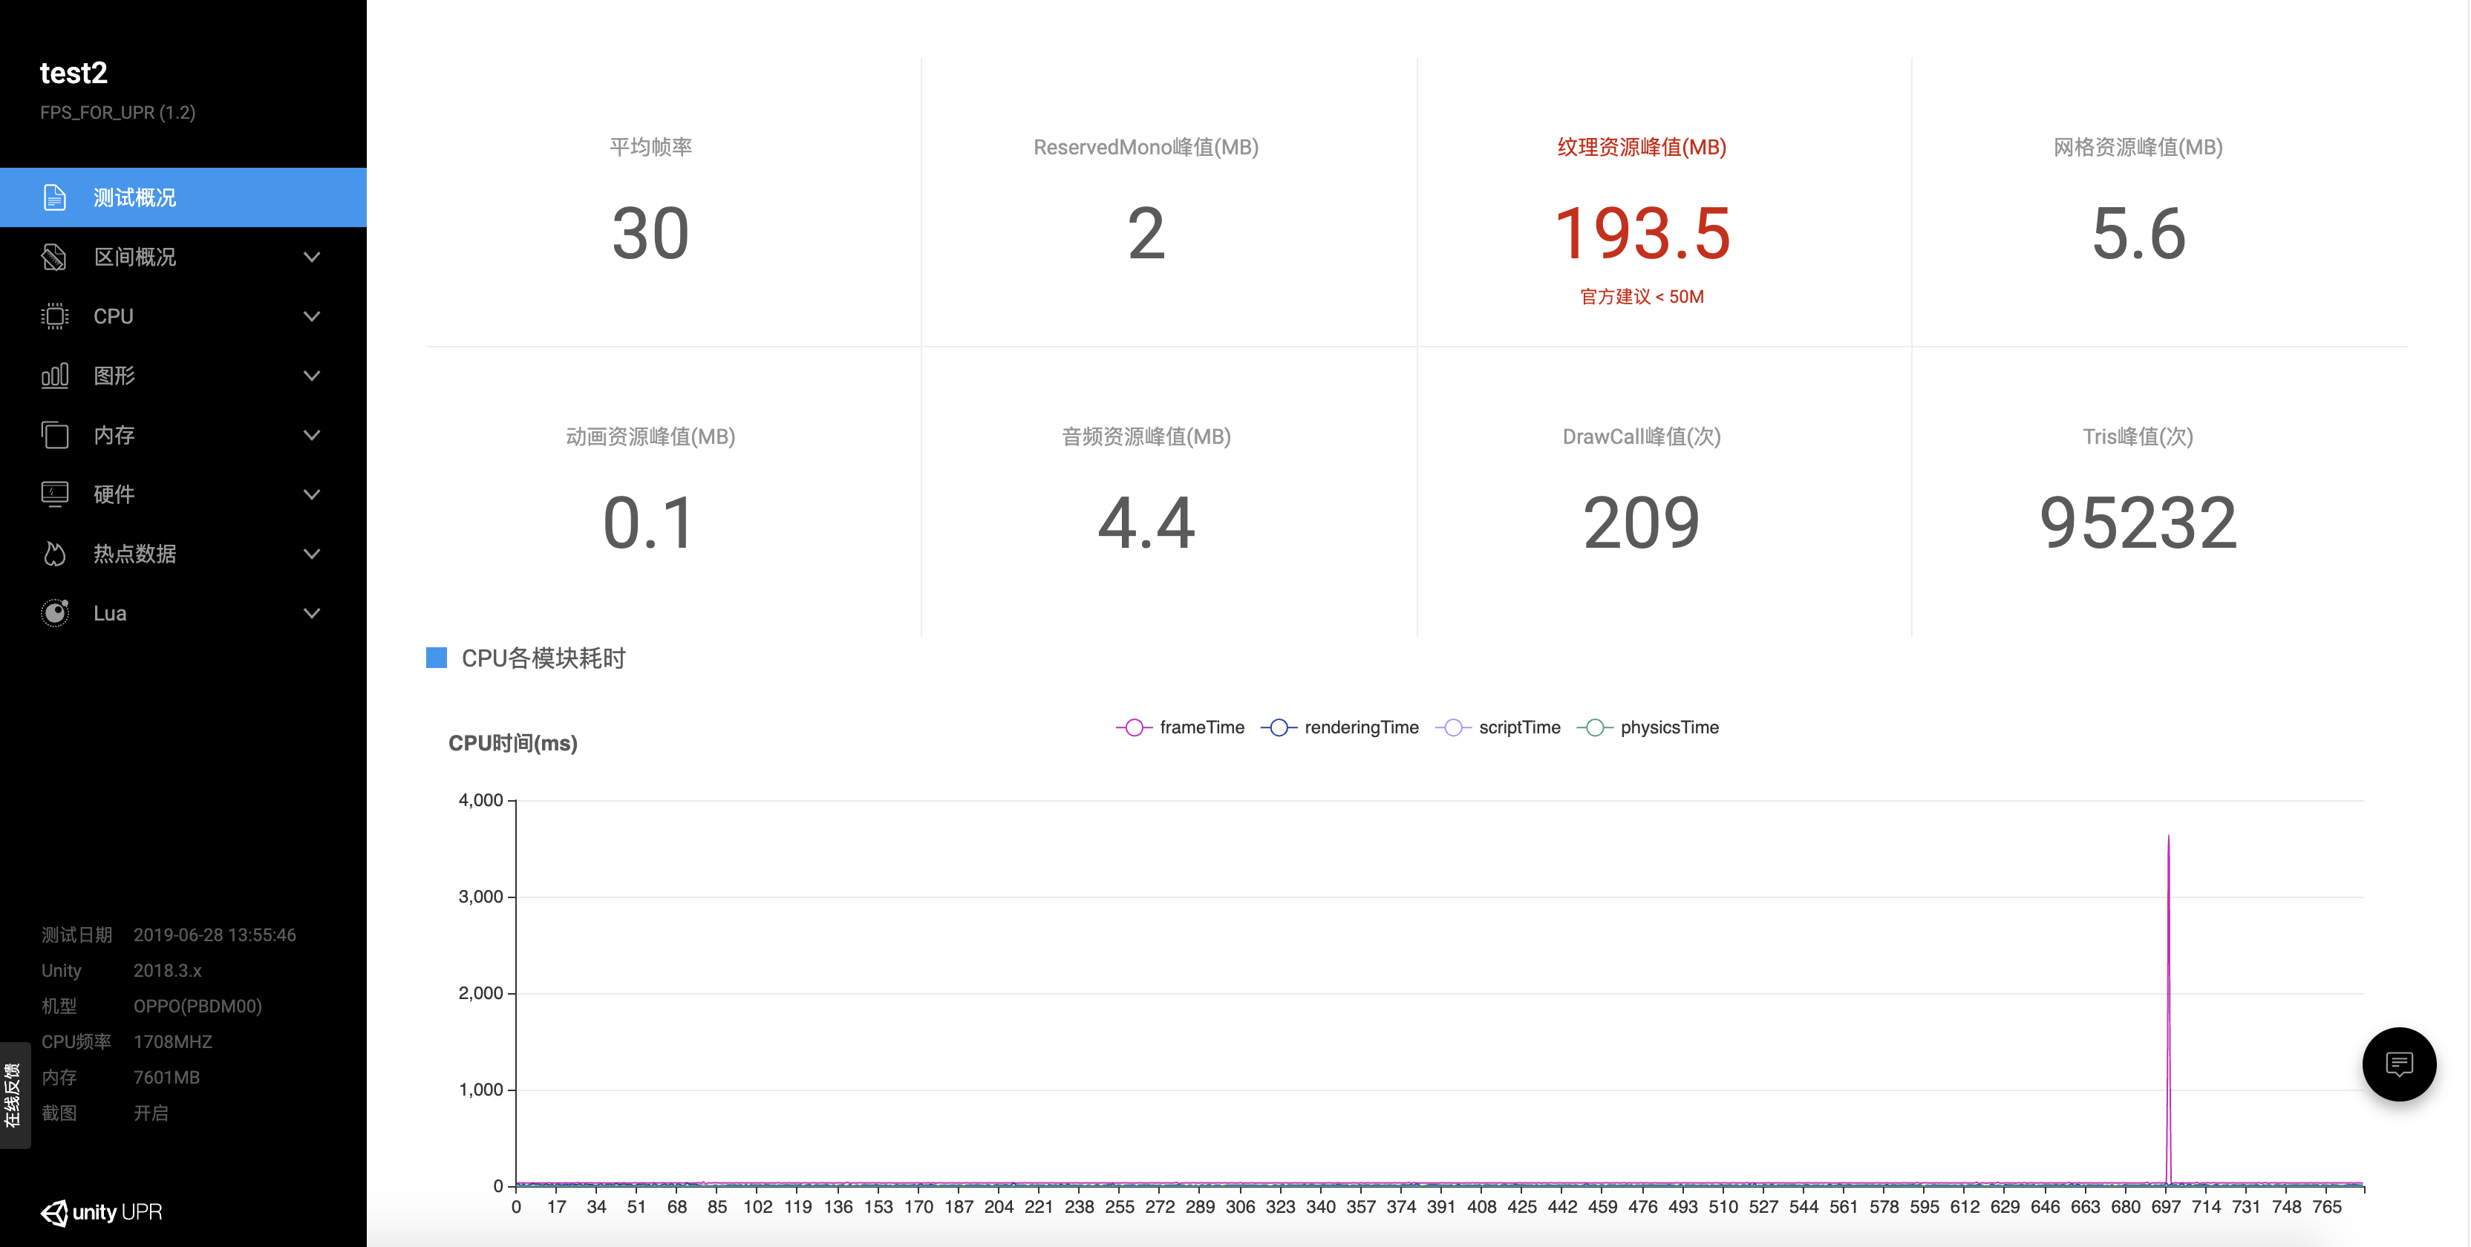Click the 硬件 monitor icon
2471x1247 pixels.
tap(55, 495)
